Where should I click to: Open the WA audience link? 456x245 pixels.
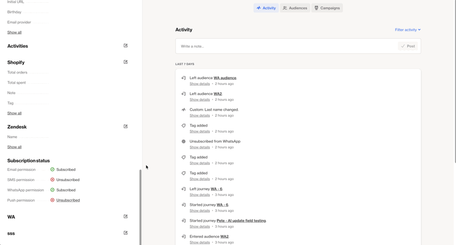(x=225, y=78)
